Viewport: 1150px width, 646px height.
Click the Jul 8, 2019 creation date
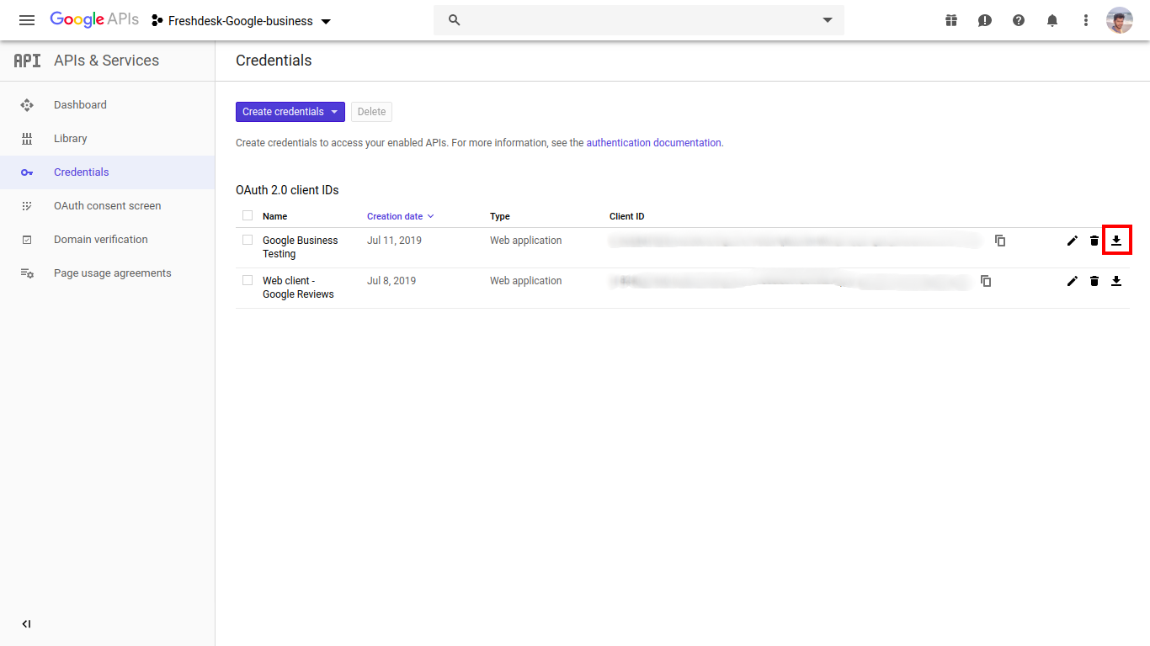391,281
